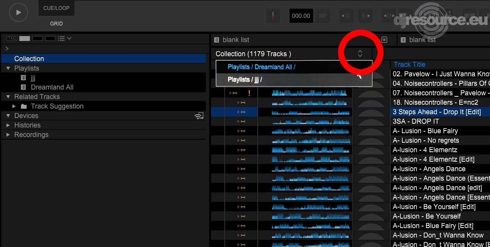Viewport: 490px width, 247px height.
Task: Select the middle black panel-layout toggle
Action: pyautogui.click(x=38, y=38)
